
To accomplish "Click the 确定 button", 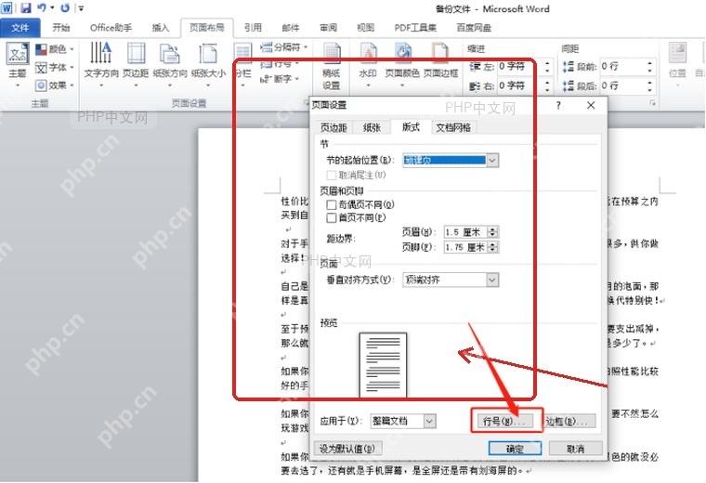I will 515,449.
